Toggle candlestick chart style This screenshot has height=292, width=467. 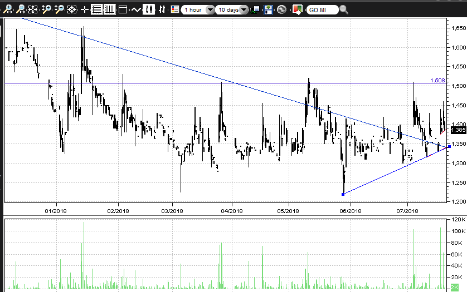(149, 9)
